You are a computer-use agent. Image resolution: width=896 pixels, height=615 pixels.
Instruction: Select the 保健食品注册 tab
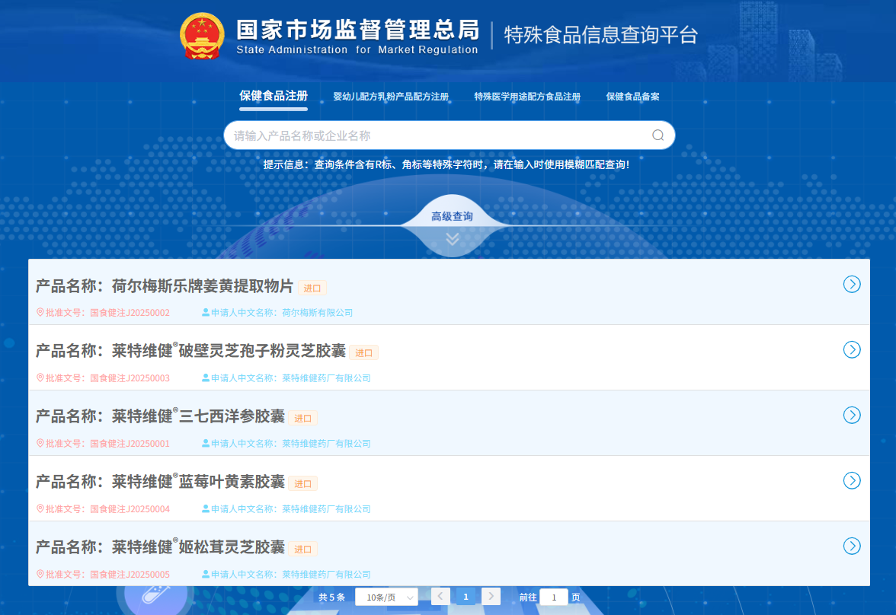[273, 96]
